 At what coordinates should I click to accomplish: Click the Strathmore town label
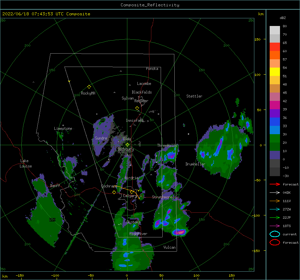[162, 197]
